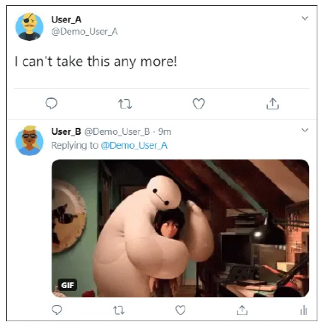Viewport: 321px width, 329px height.
Task: Open User_A's pirate avatar profile
Action: coord(30,27)
